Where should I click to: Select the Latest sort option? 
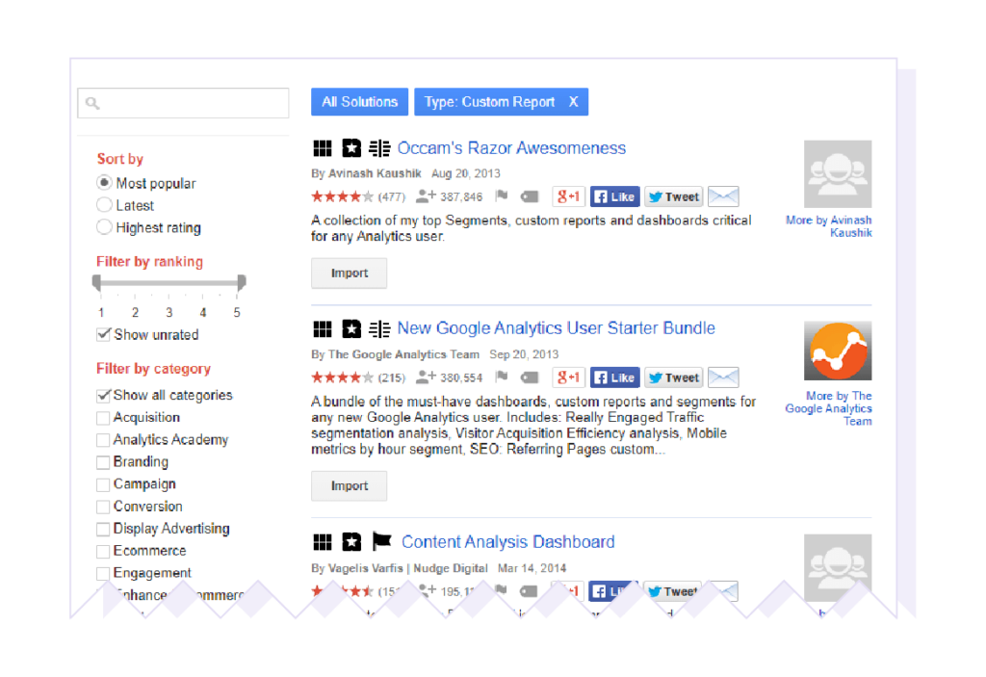[x=104, y=205]
